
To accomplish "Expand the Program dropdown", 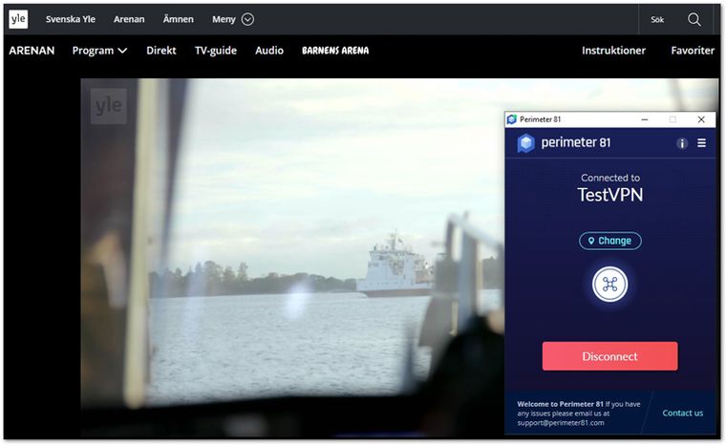I will click(x=99, y=51).
